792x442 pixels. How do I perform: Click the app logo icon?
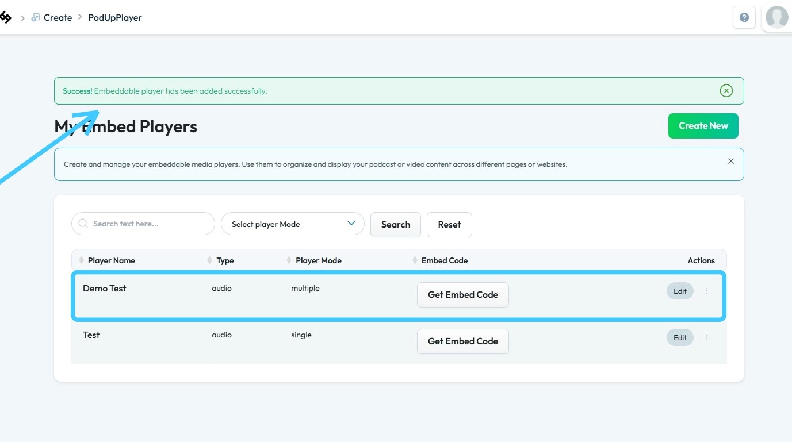coord(5,17)
